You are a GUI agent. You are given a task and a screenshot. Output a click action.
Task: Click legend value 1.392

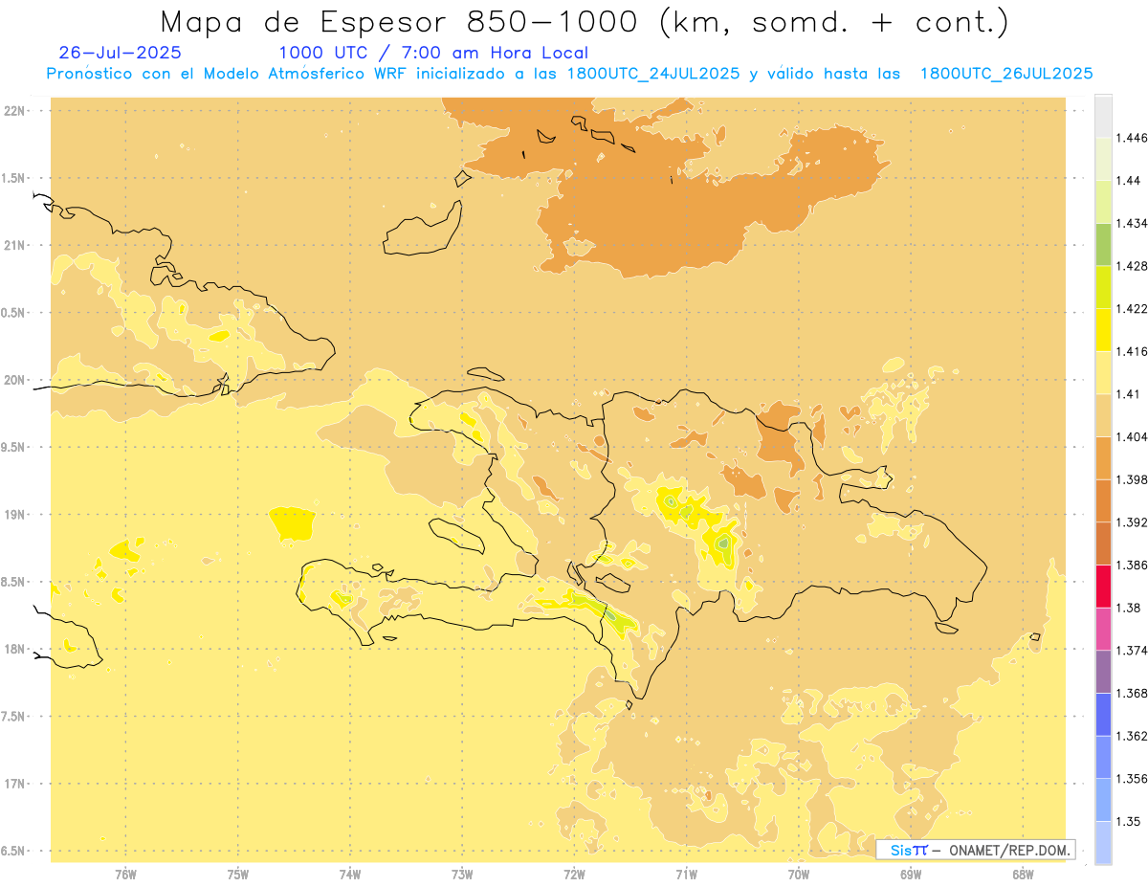1134,522
